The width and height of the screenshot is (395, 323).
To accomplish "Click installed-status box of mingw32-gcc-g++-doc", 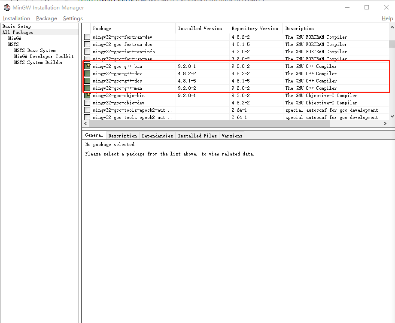I will coord(87,81).
